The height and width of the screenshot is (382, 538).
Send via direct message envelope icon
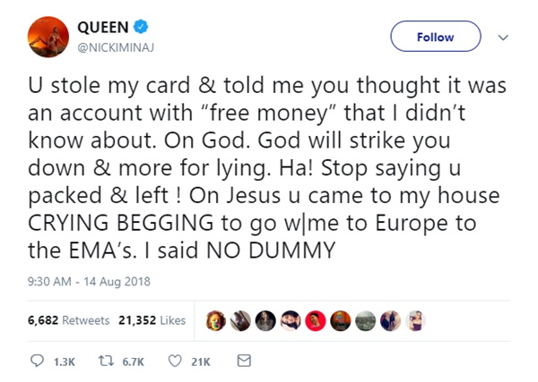(243, 360)
